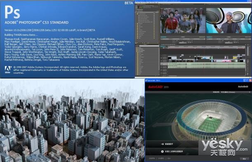Click the first link in installer footer
Viewport: 252px width, 162px height.
click(x=152, y=158)
